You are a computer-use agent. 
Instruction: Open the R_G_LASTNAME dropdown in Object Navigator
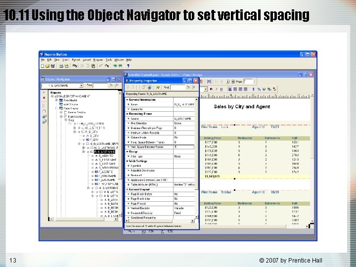click(81, 86)
